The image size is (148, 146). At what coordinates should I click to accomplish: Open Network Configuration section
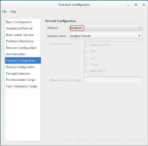pos(23,48)
